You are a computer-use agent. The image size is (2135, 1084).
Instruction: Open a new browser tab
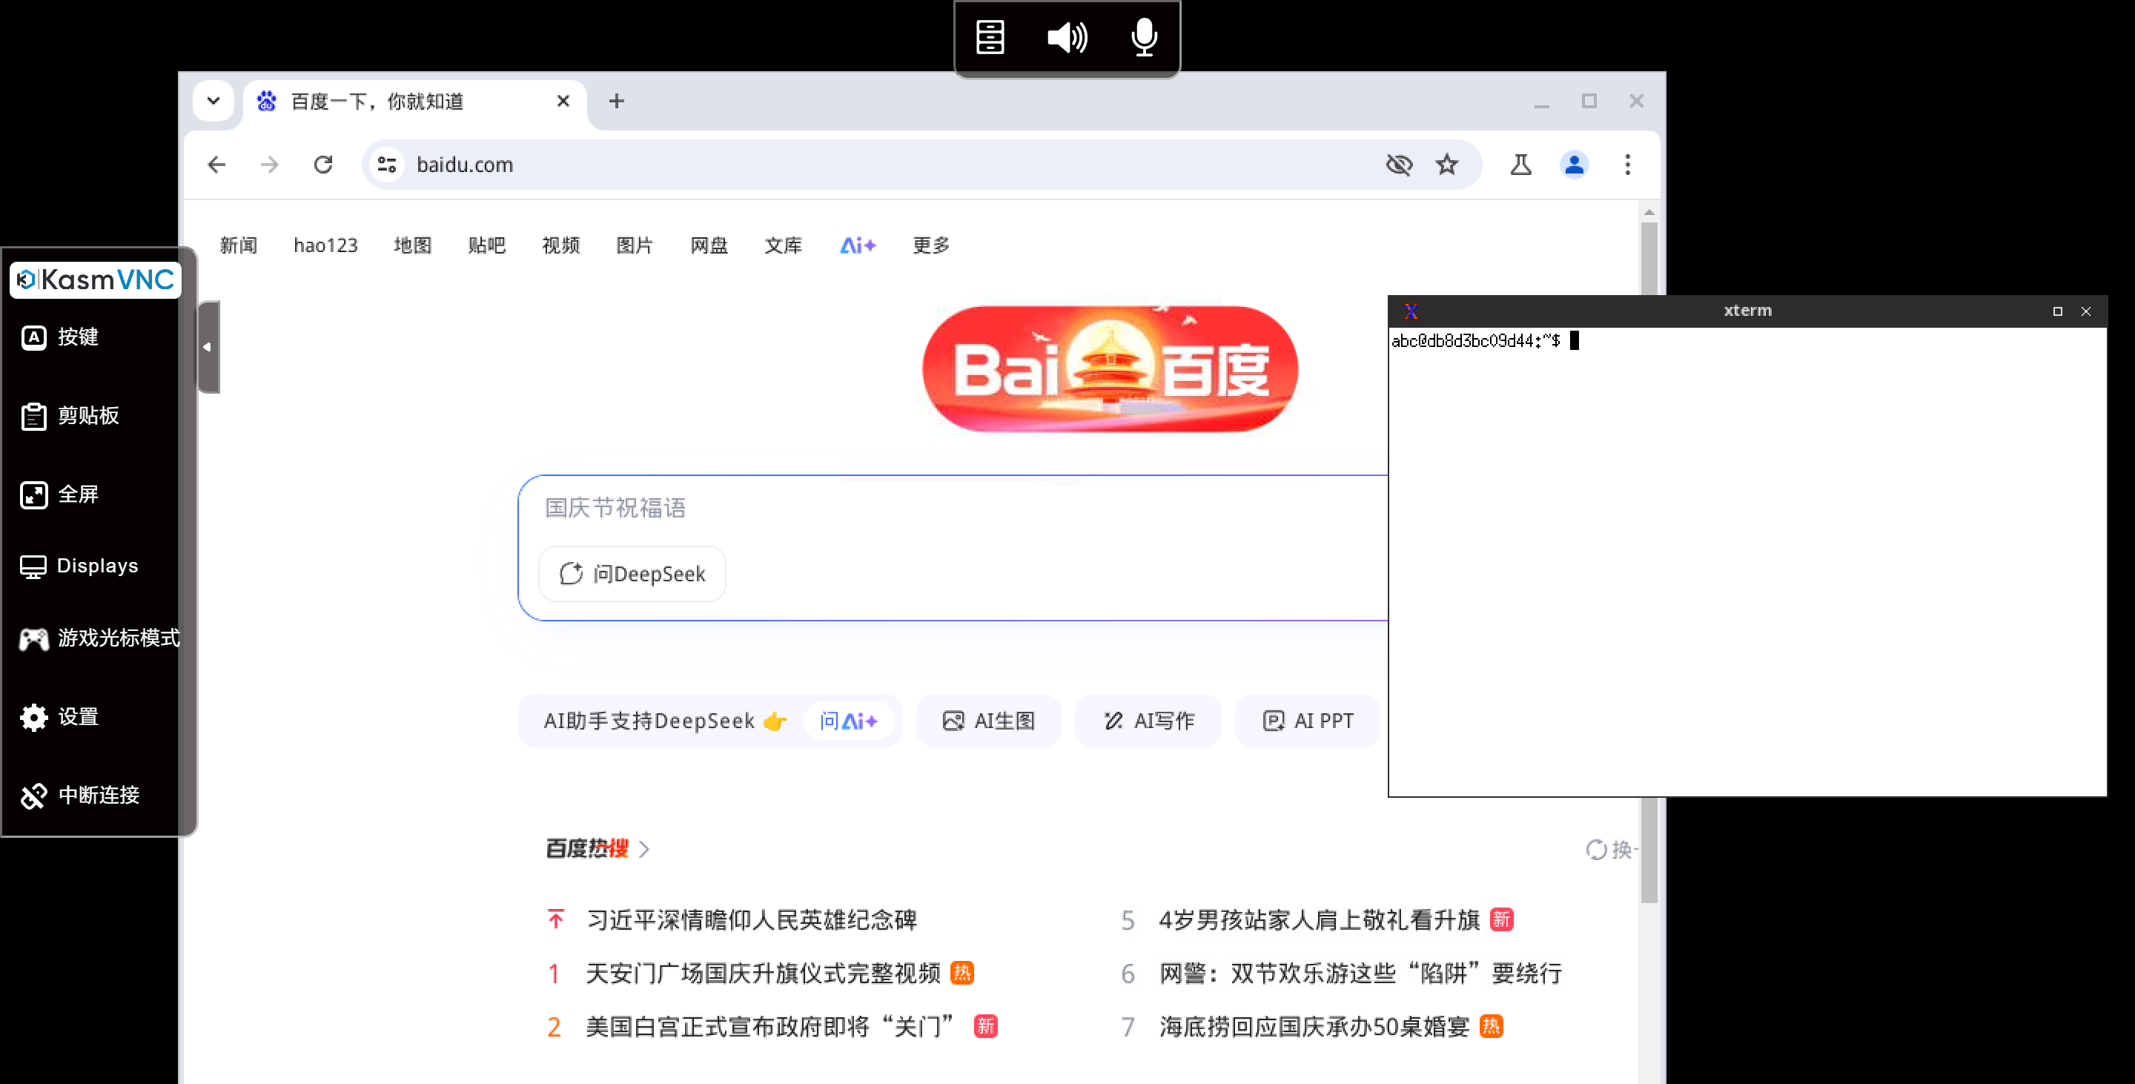tap(617, 101)
